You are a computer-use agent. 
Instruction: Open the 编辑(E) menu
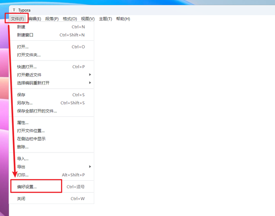[x=35, y=19]
